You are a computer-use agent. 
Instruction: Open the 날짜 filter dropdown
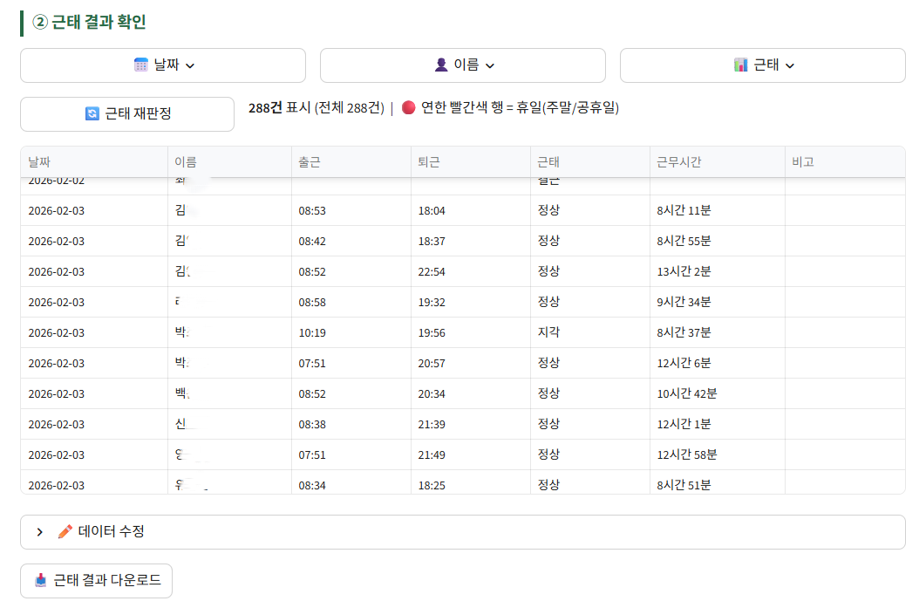point(162,65)
